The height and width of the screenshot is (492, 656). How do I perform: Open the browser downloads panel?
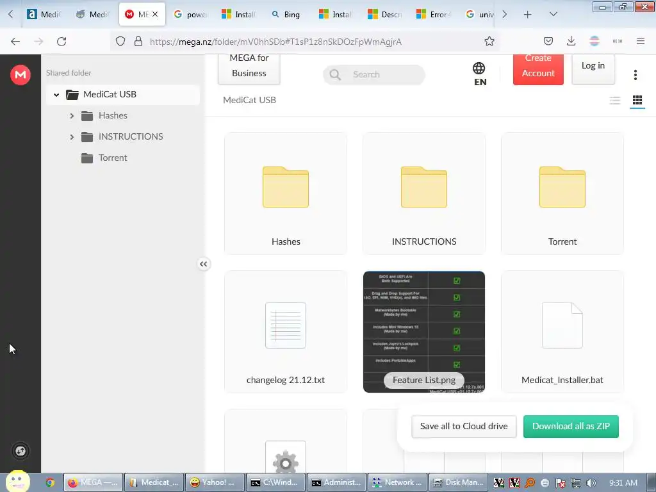click(571, 41)
